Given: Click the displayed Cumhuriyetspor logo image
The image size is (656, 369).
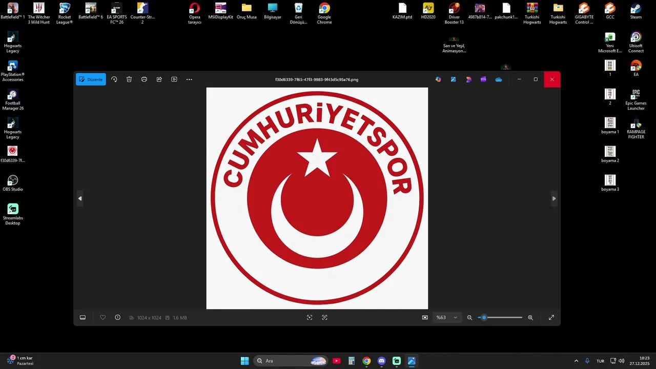Looking at the screenshot, I should tap(317, 198).
